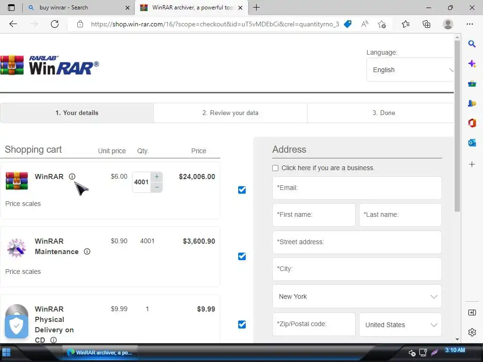Switch to 'buy winrar - Search' tab

click(79, 8)
